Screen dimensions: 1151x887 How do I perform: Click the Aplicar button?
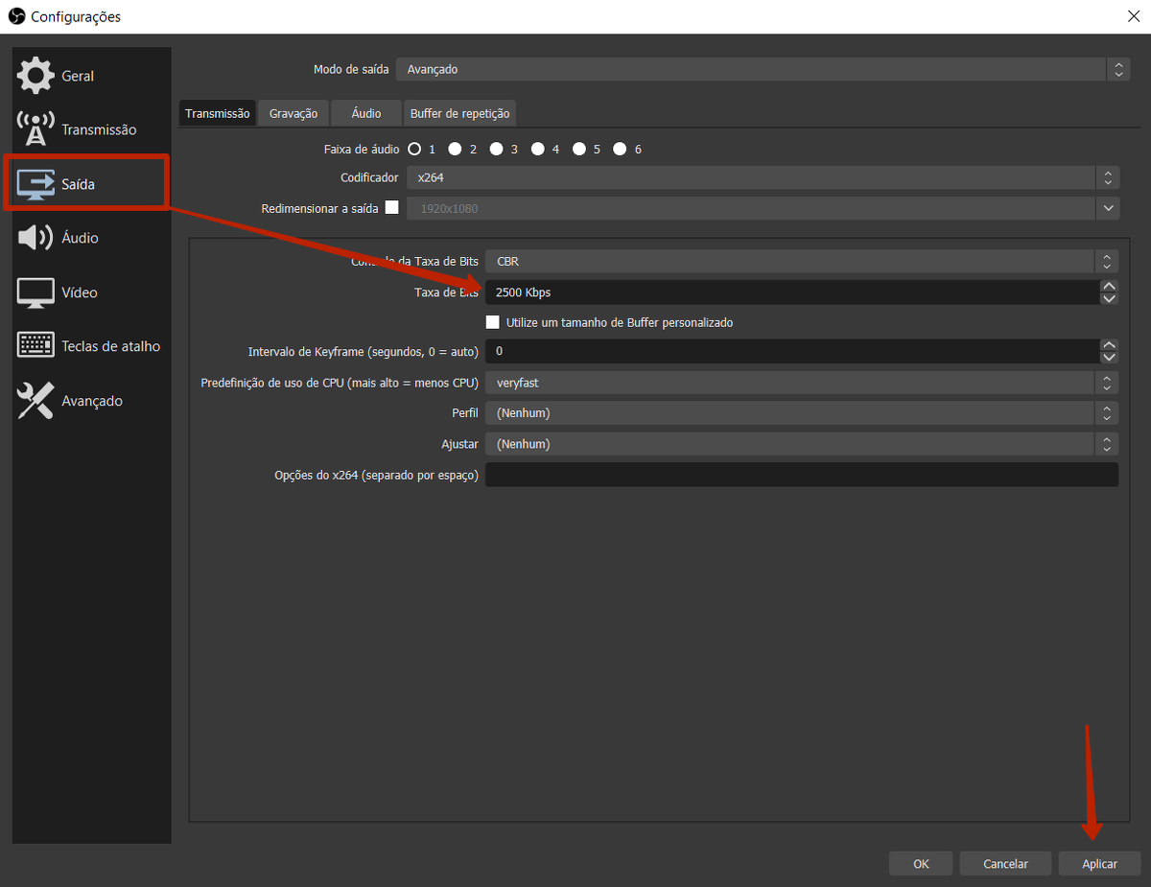[1099, 863]
